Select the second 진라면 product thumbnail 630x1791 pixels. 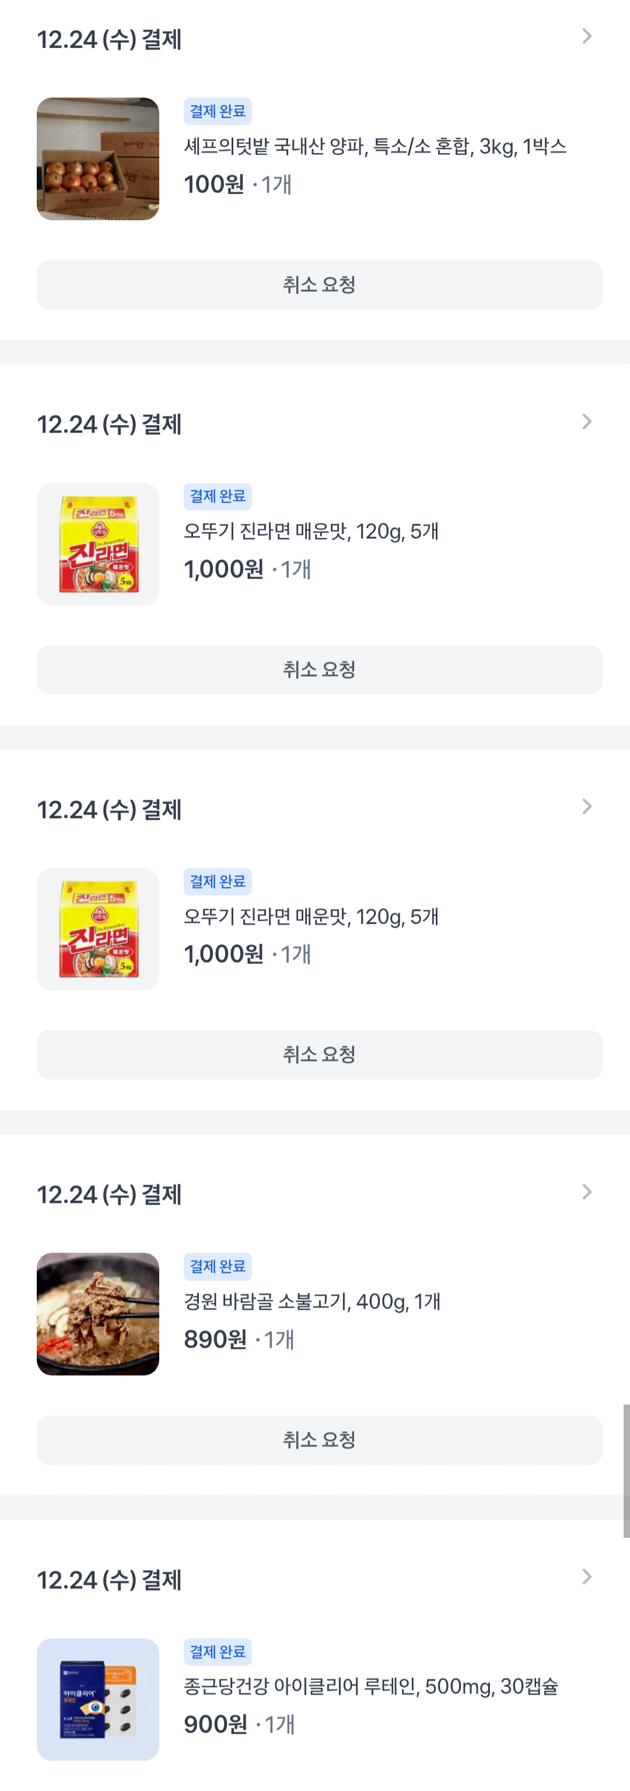98,929
